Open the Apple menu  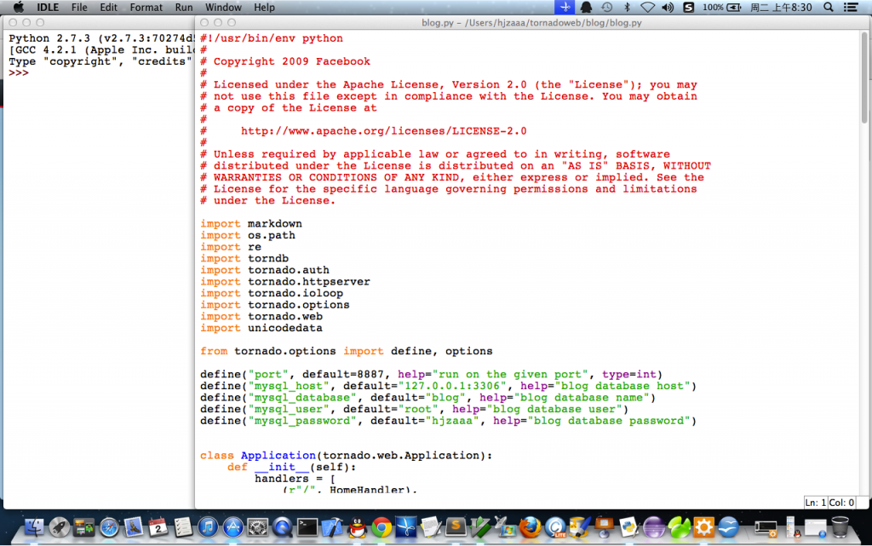tap(19, 7)
